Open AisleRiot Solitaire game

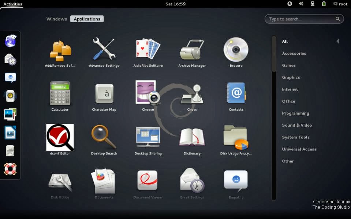(x=148, y=53)
